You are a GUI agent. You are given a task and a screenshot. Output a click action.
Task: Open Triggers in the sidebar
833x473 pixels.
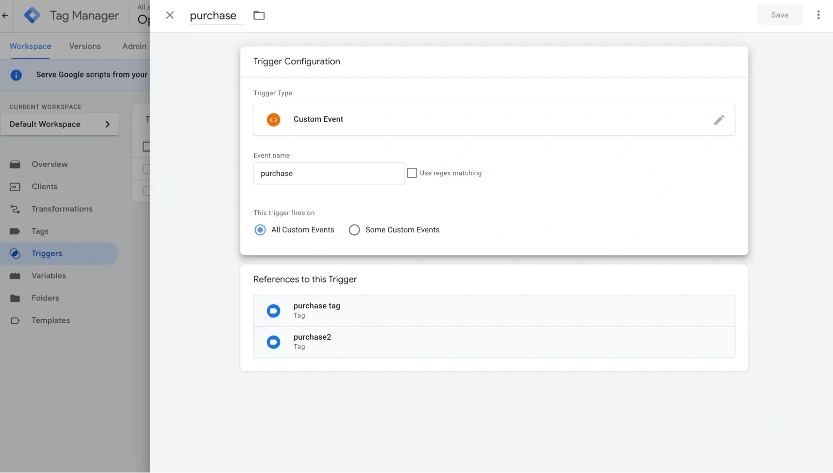(59, 253)
